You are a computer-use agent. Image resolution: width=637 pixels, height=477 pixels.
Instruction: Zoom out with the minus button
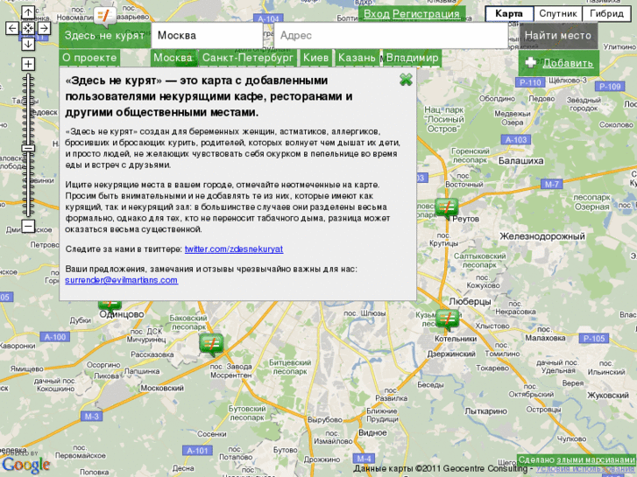28,226
